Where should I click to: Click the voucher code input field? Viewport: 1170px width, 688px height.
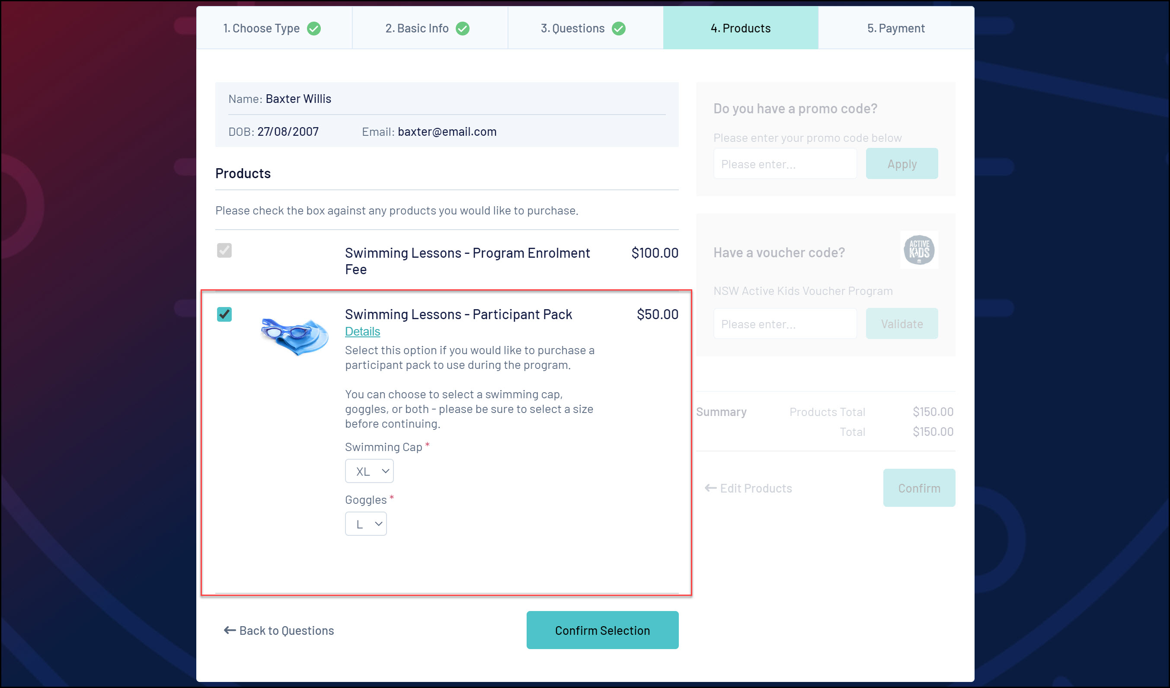coord(785,323)
